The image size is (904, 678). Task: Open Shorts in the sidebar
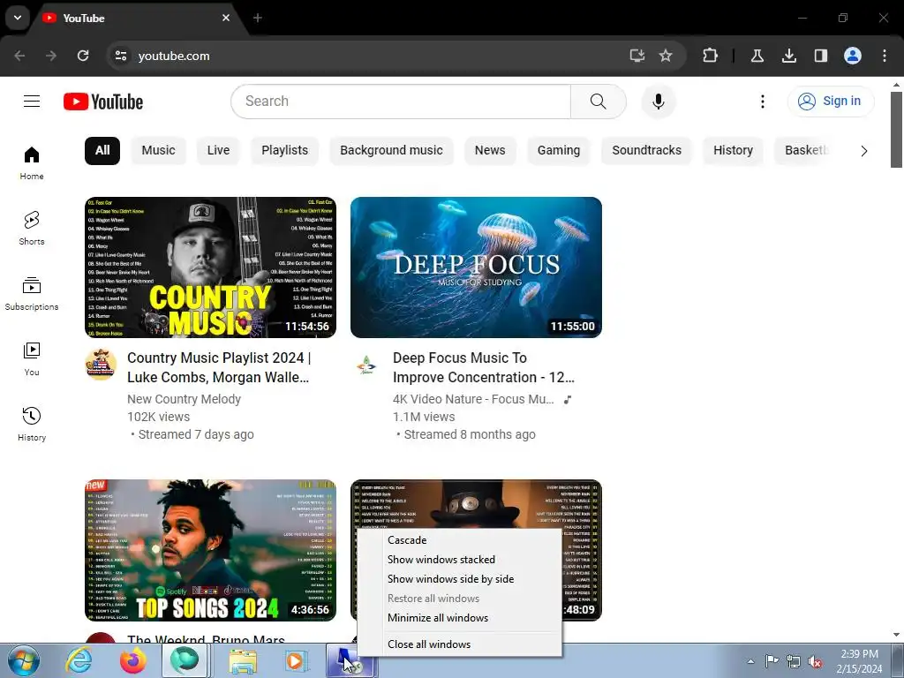click(x=32, y=229)
